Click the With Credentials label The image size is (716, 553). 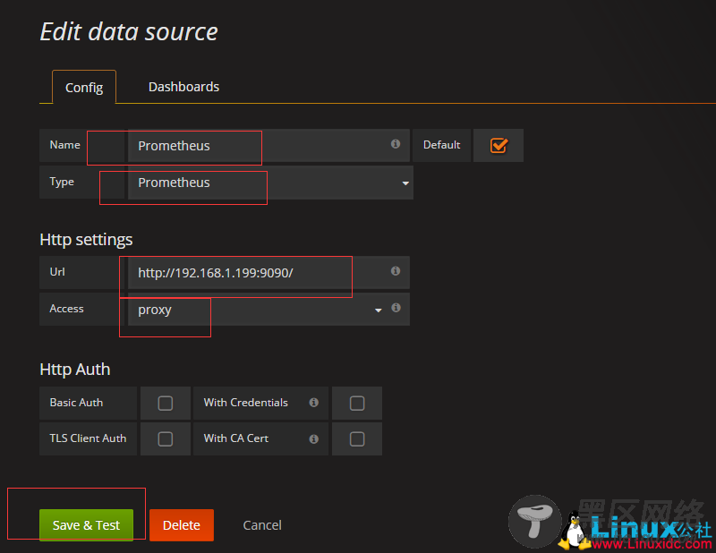click(x=245, y=403)
